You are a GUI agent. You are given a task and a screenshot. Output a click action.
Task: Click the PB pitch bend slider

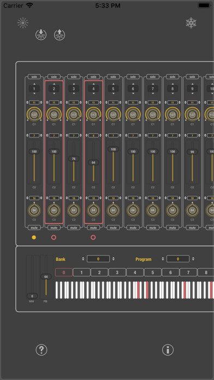coord(46,276)
